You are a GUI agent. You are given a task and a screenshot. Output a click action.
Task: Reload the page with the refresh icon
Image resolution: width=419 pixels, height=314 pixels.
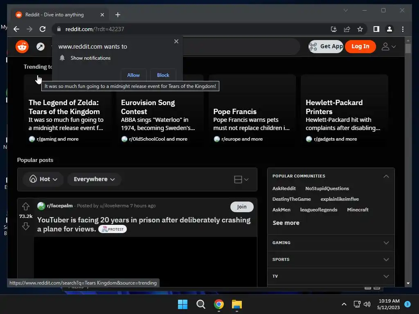(x=43, y=29)
